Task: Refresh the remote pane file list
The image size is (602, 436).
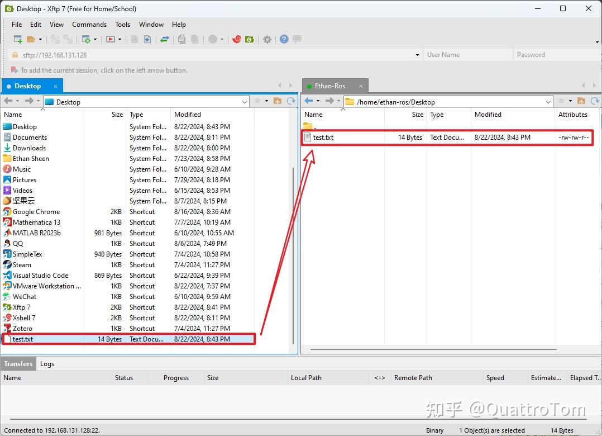Action: coord(595,101)
